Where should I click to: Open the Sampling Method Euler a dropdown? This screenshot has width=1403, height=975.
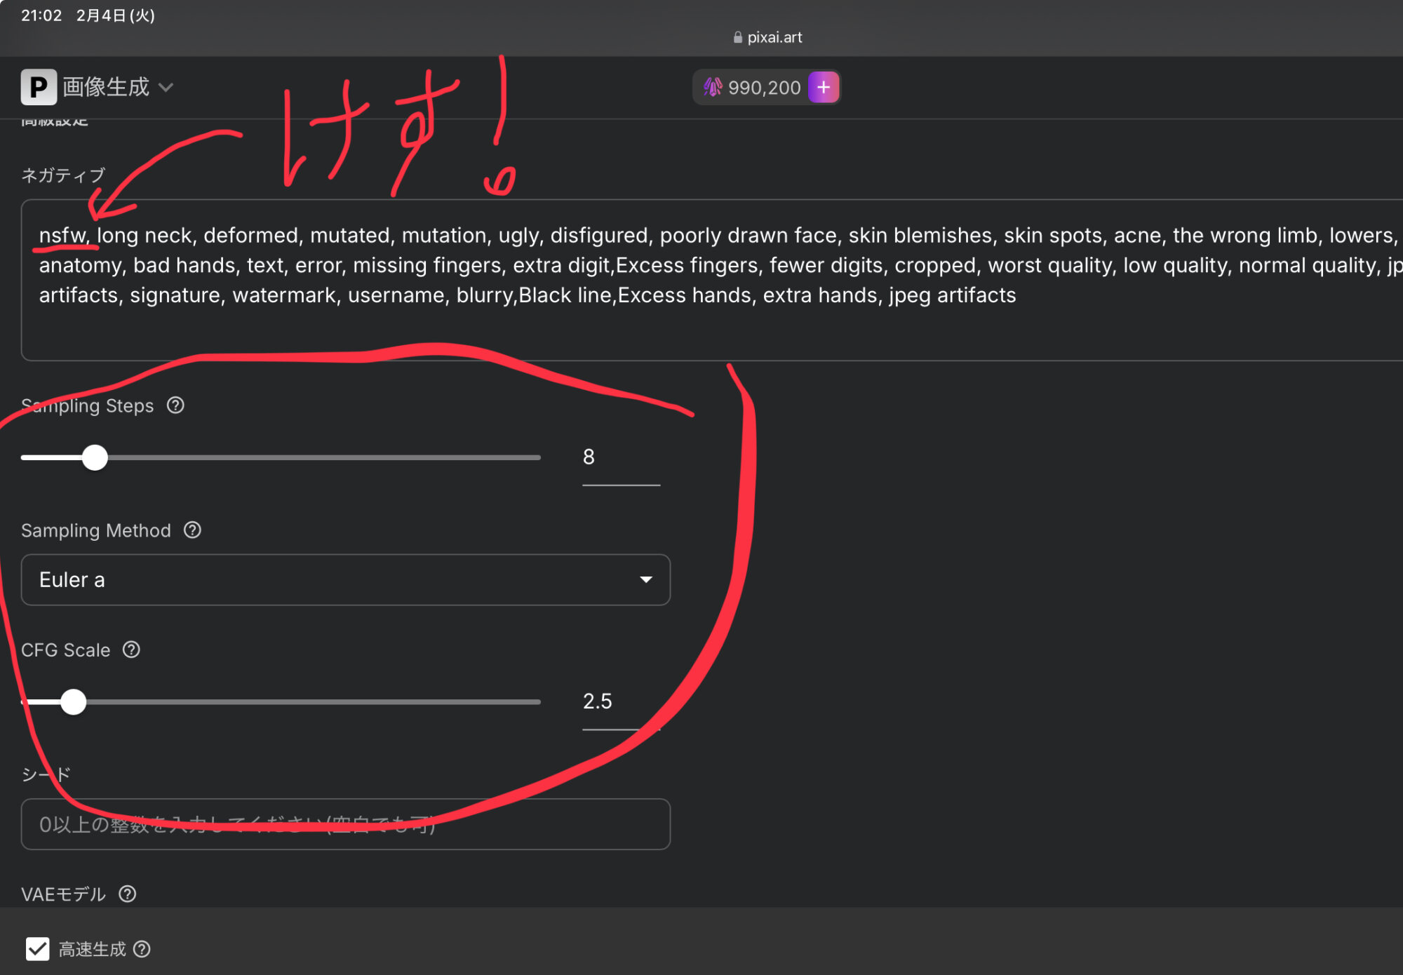[345, 580]
